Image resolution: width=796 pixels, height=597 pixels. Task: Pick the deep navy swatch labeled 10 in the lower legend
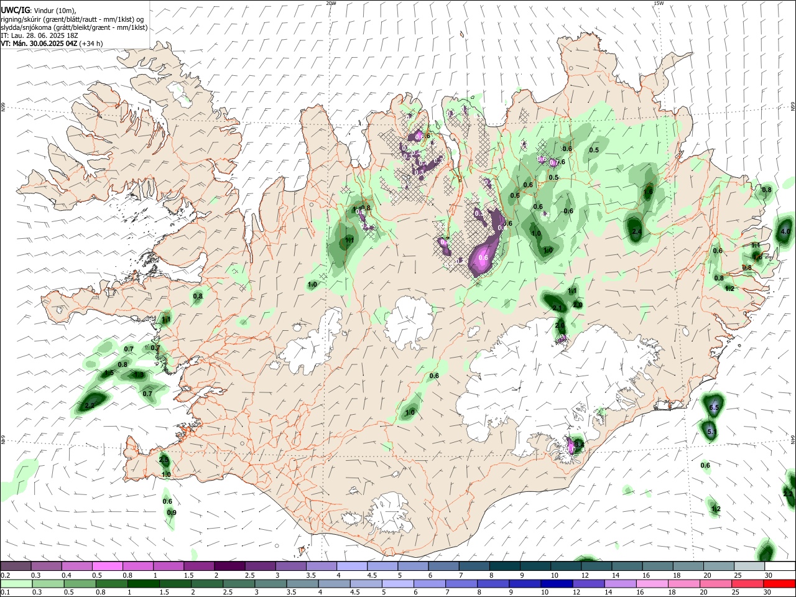[x=556, y=583]
